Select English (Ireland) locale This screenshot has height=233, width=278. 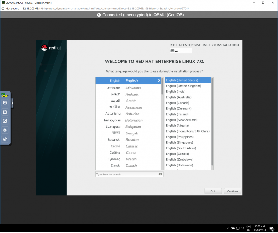(x=188, y=114)
